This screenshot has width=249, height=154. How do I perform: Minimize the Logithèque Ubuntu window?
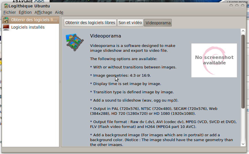231,6
